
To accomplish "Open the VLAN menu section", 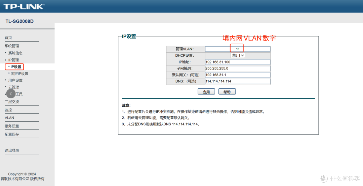I will (9, 118).
